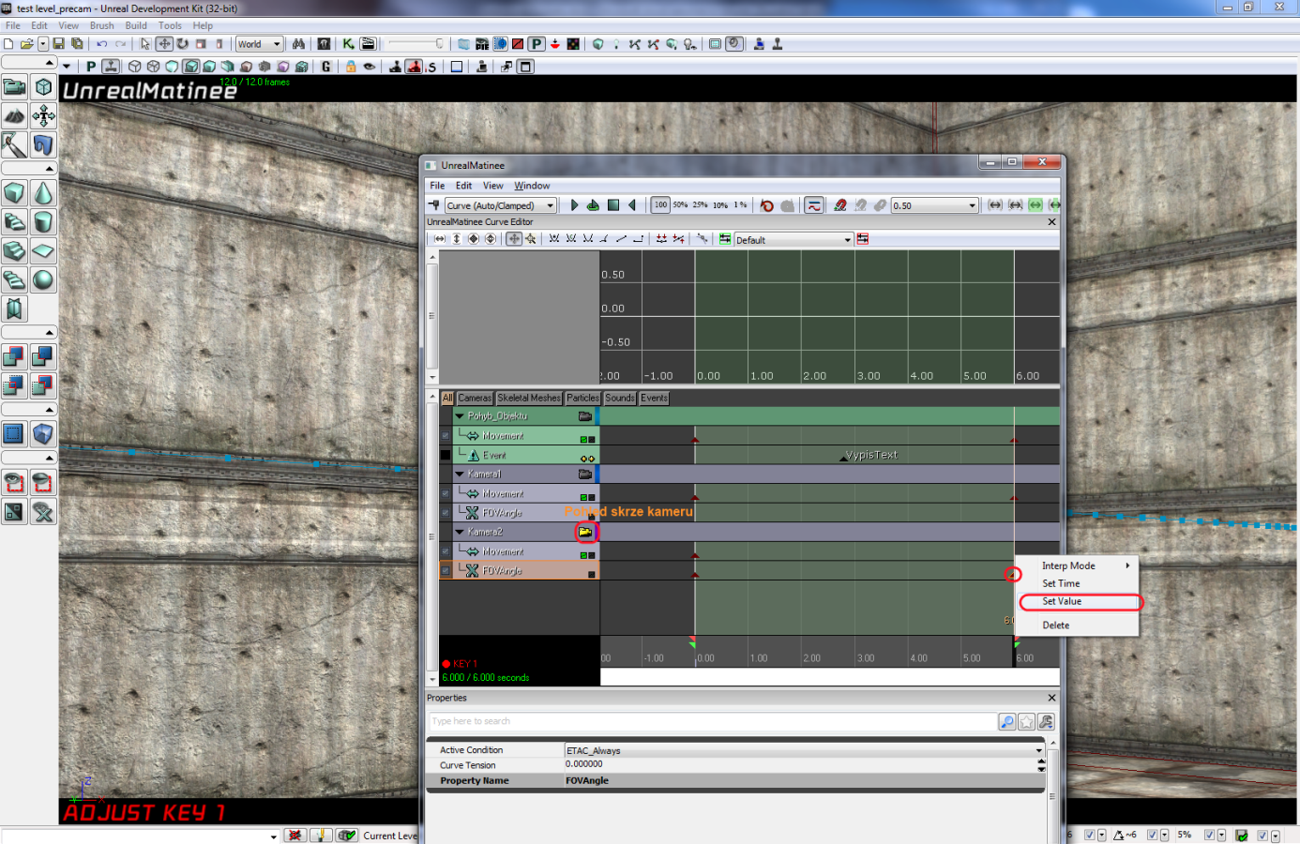The height and width of the screenshot is (844, 1300).
Task: Click the green Fit View icon in Matinee toolbar
Action: [1035, 205]
